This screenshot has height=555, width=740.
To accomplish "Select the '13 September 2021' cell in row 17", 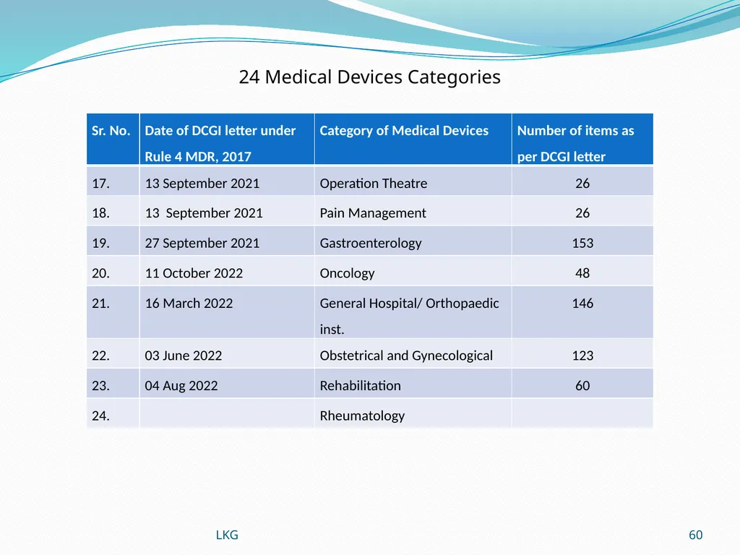I will [x=227, y=181].
